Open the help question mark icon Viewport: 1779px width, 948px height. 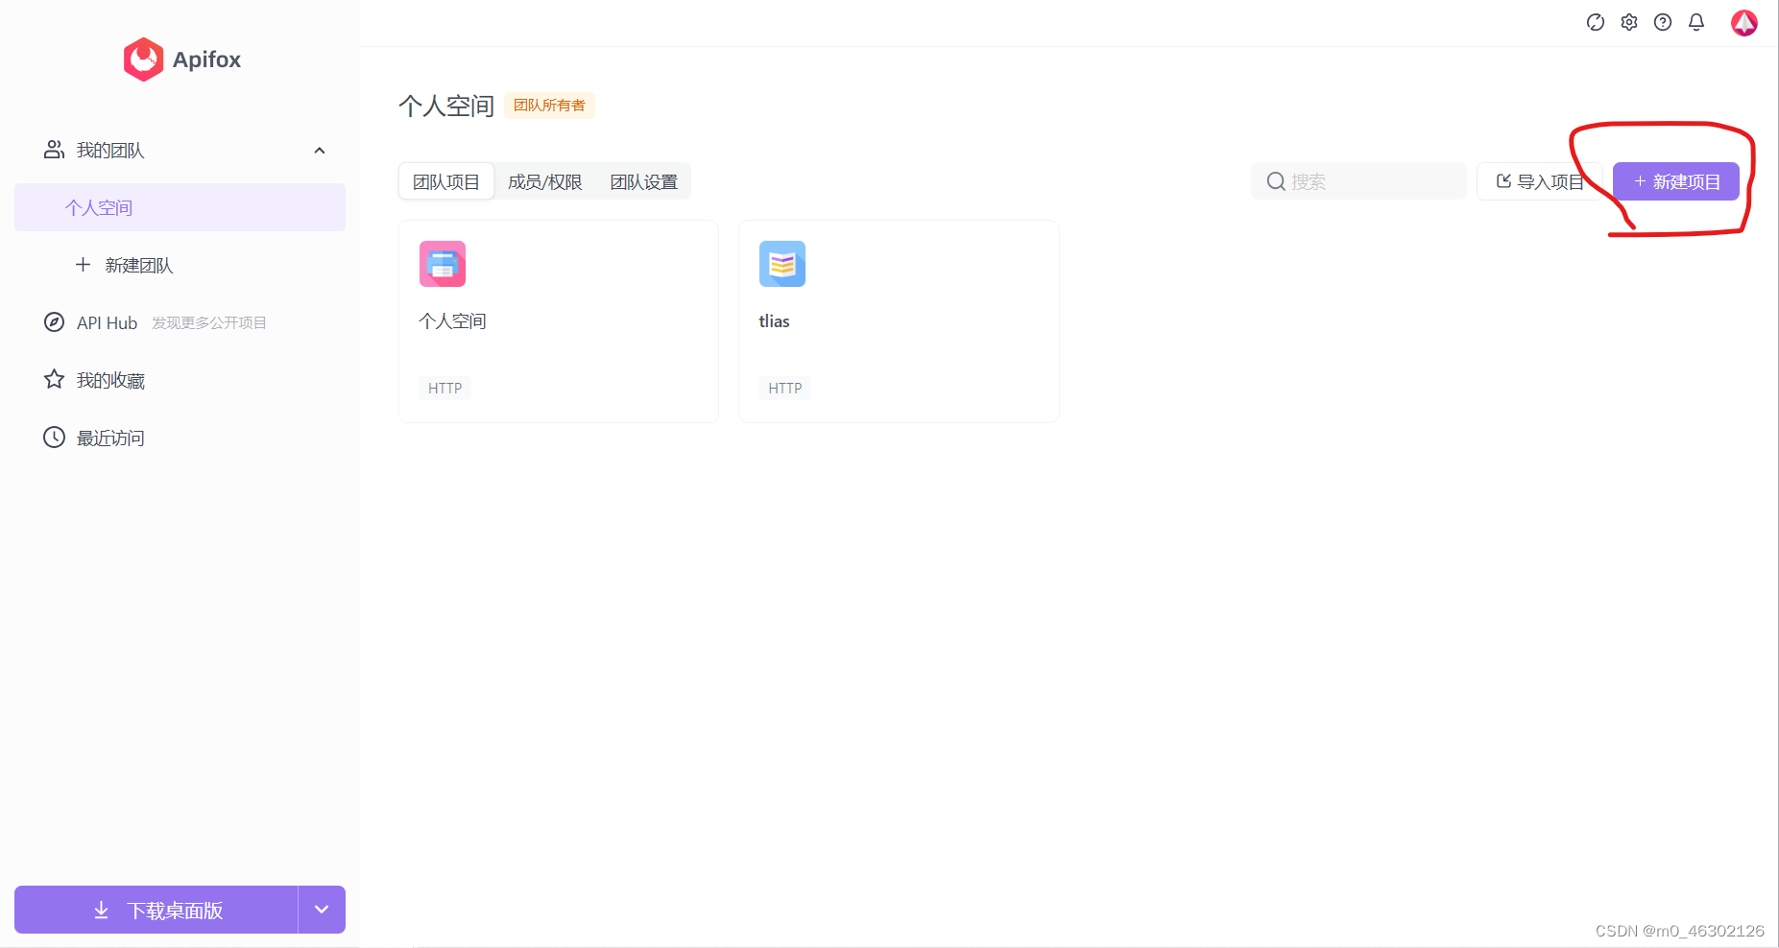(x=1663, y=22)
